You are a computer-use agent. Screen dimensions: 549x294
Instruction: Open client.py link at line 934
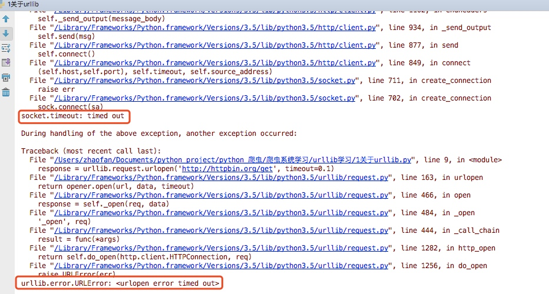(215, 28)
